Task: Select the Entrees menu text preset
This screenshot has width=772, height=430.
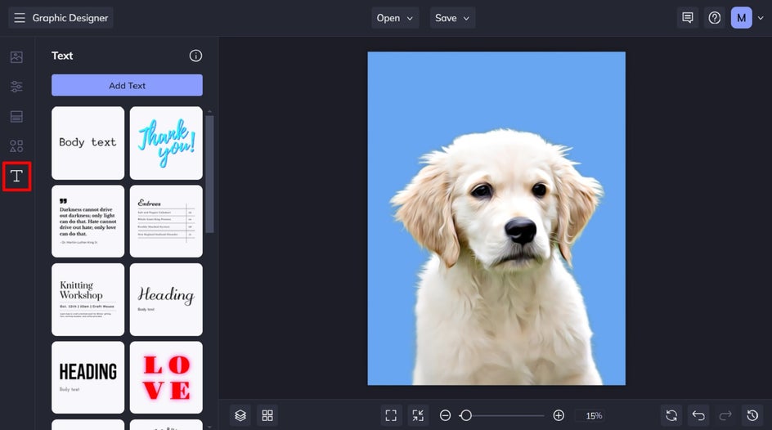Action: (166, 222)
